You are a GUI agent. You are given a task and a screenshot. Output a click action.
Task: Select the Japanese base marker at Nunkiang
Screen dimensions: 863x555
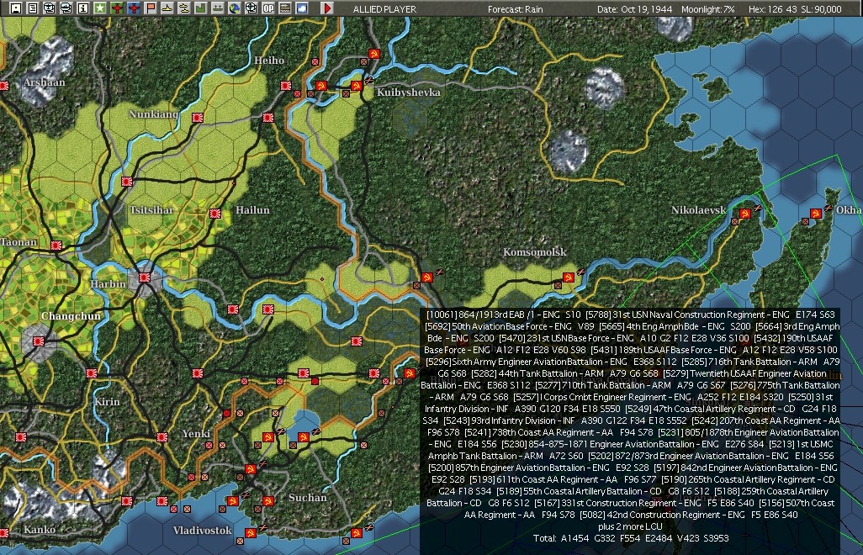(x=198, y=118)
